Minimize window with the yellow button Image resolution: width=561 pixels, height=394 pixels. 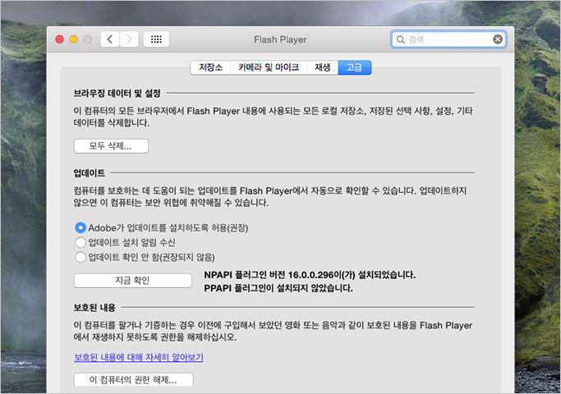[x=74, y=39]
